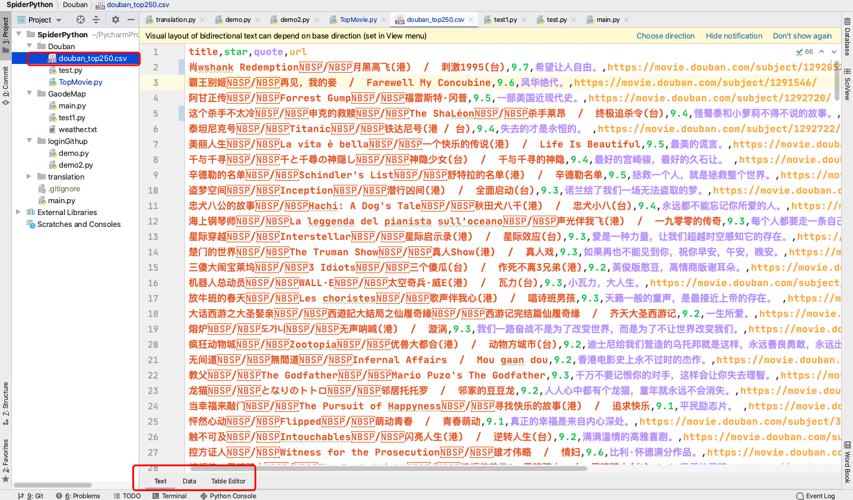Hide the Project panel with minus icon
This screenshot has height=500, width=853.
[131, 20]
